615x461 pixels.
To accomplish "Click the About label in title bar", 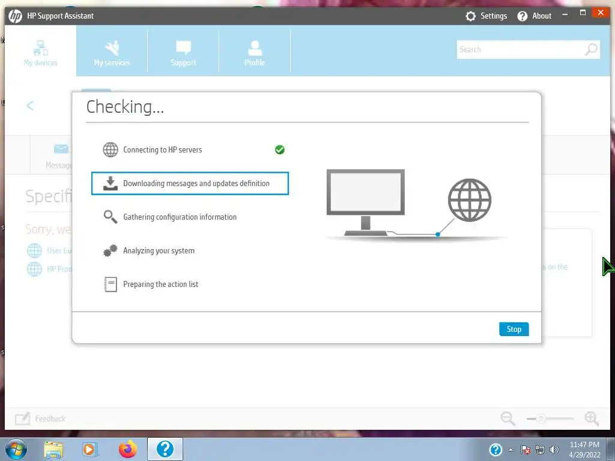I will [542, 16].
